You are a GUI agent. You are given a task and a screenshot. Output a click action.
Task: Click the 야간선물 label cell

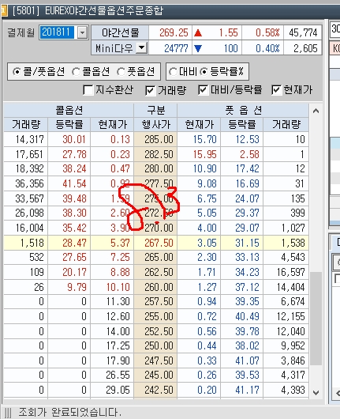[x=120, y=33]
